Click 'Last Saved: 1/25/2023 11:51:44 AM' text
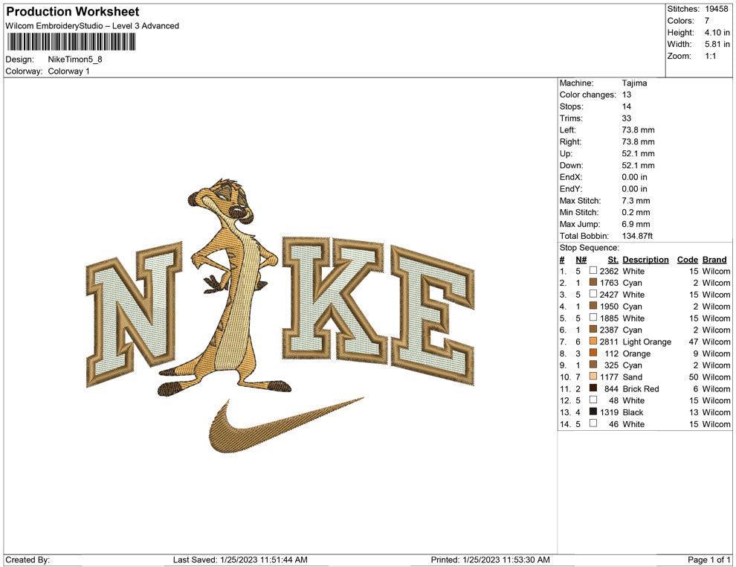Screen dimensions: 736x567 [240, 560]
